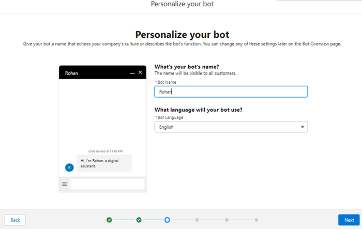Select the current third progress step circle

click(x=167, y=220)
